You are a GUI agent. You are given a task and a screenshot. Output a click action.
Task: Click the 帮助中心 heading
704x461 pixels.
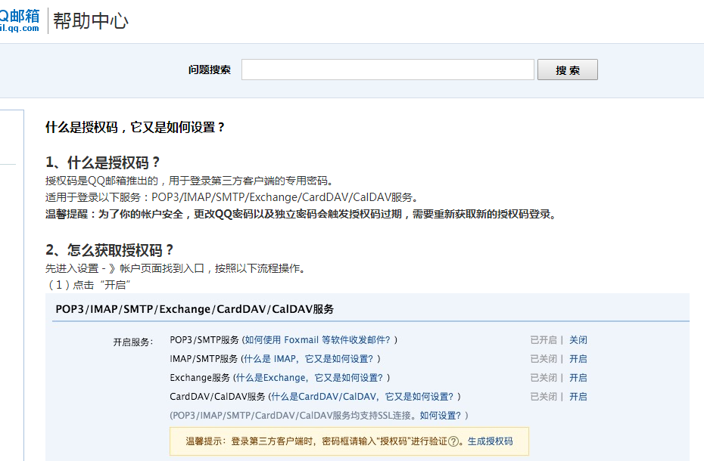pyautogui.click(x=91, y=21)
